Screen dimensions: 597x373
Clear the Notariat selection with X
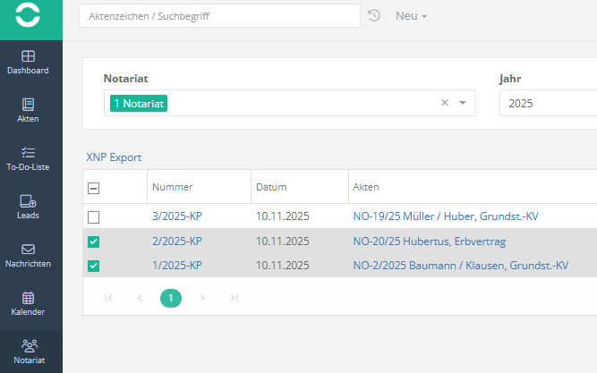tap(444, 103)
